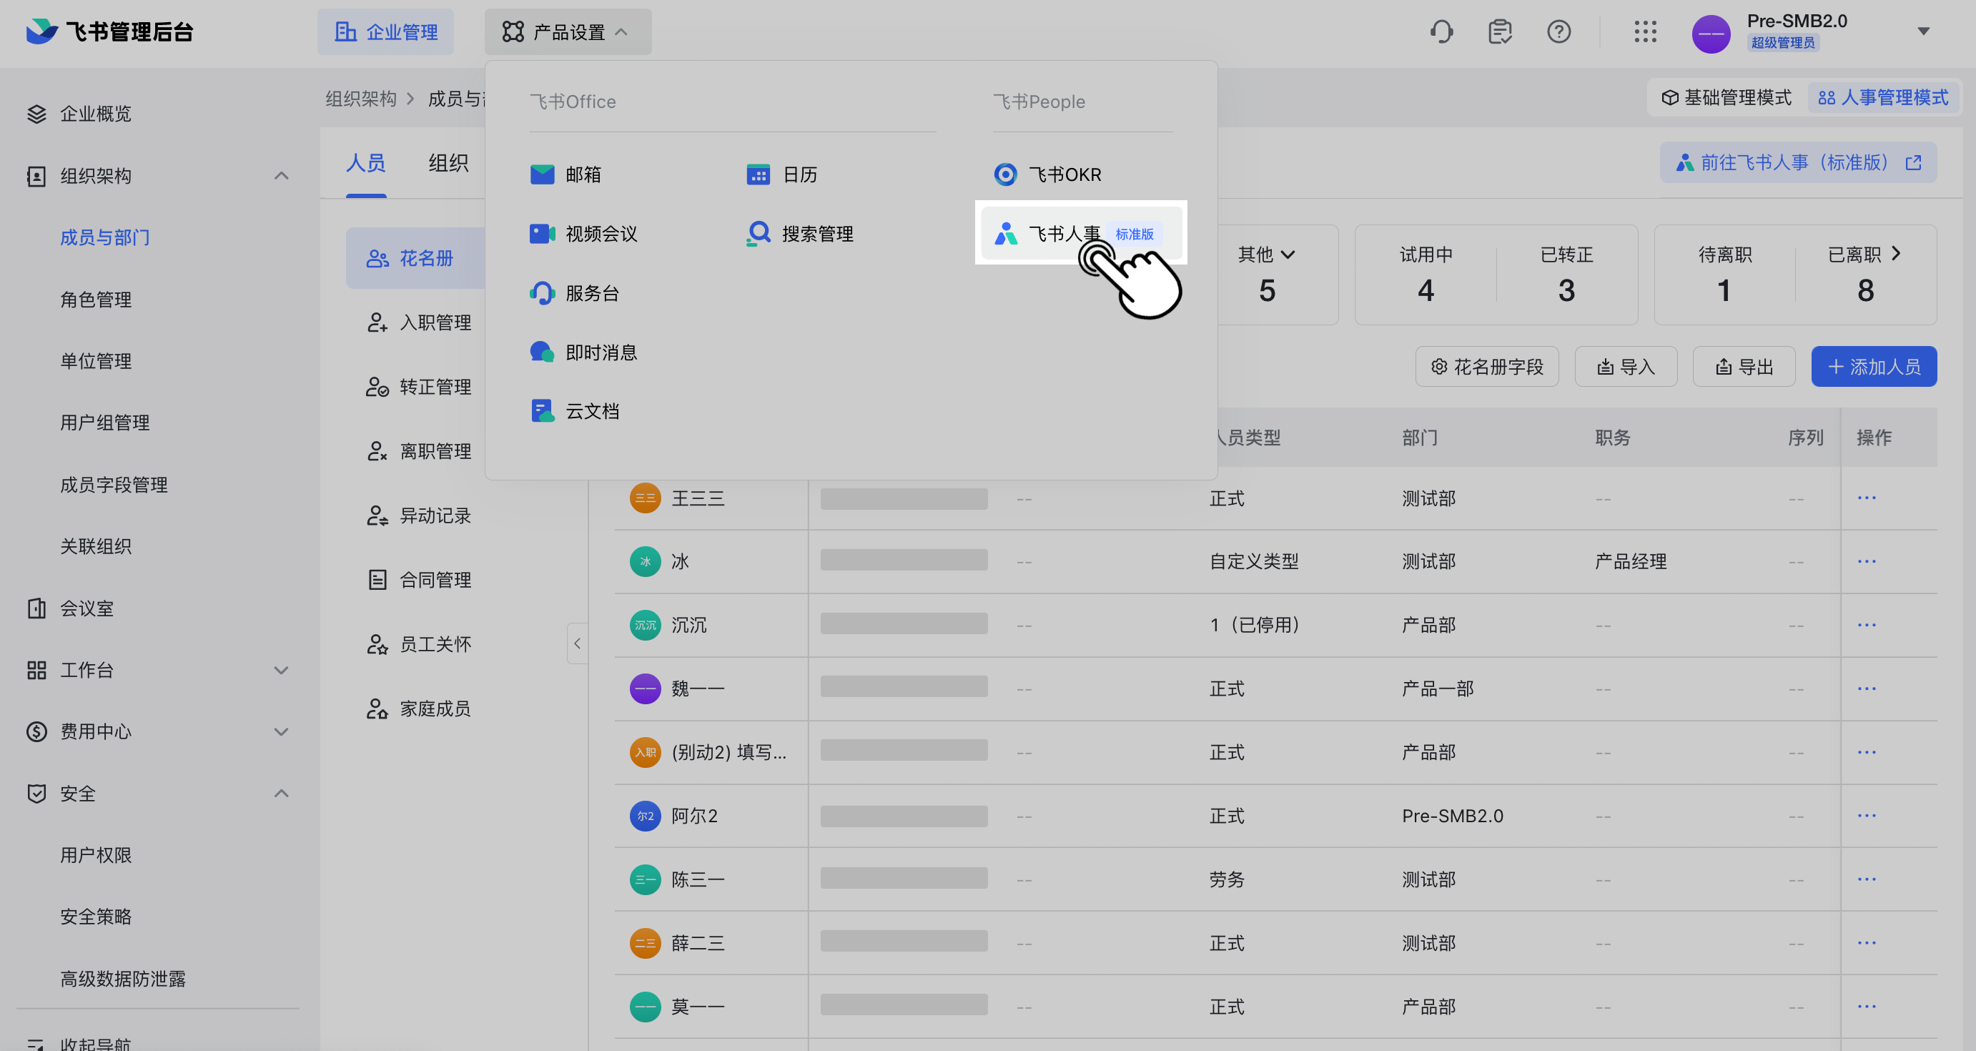Open the app grid launcher icon
The width and height of the screenshot is (1976, 1051).
tap(1646, 32)
